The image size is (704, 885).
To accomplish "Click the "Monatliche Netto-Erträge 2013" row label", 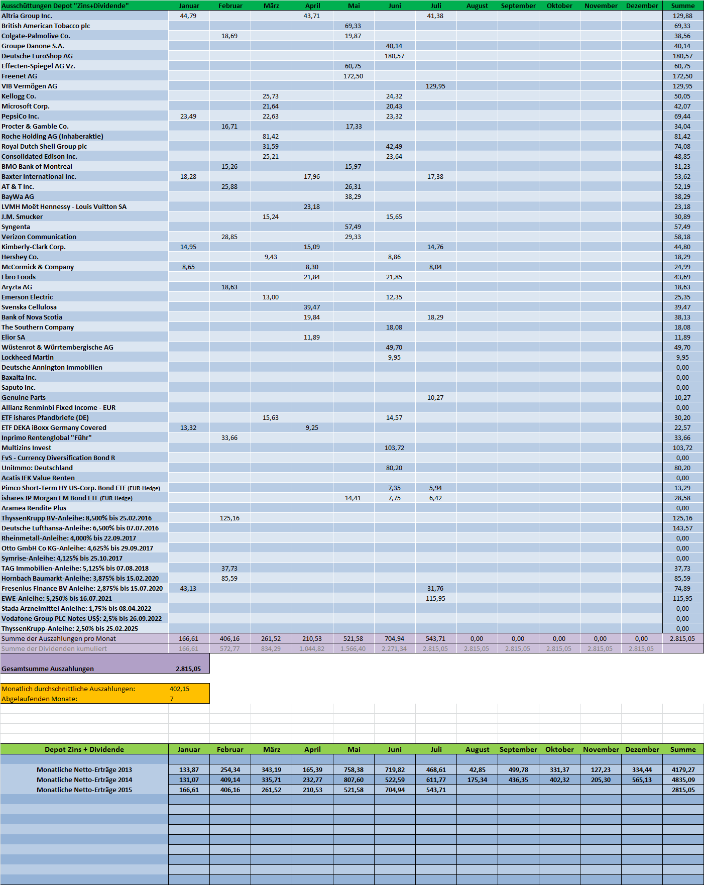I will [84, 769].
